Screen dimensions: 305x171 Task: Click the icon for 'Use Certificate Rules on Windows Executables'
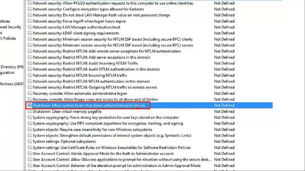pos(30,147)
